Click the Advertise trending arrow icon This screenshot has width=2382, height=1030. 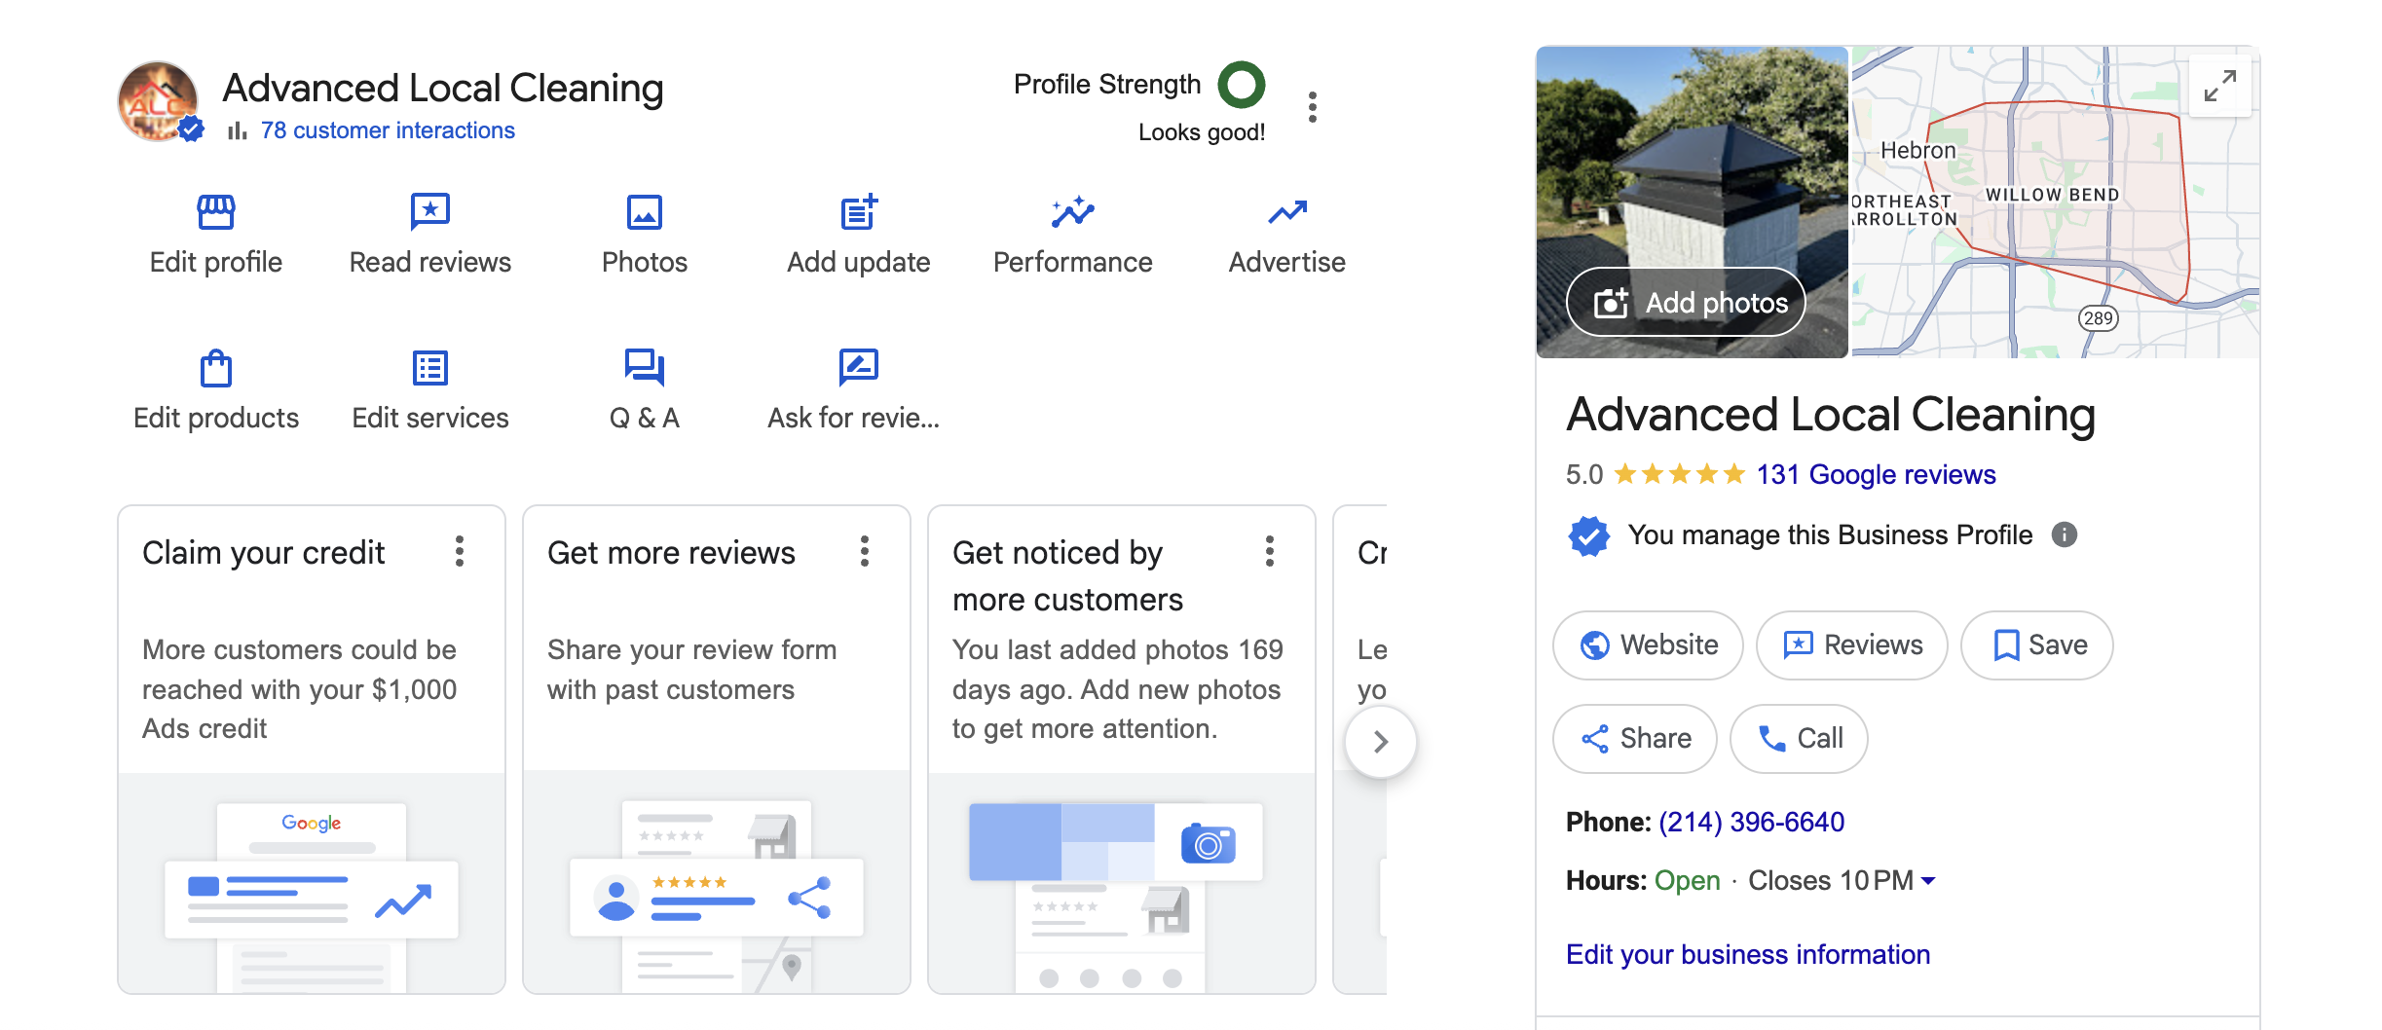click(1286, 211)
